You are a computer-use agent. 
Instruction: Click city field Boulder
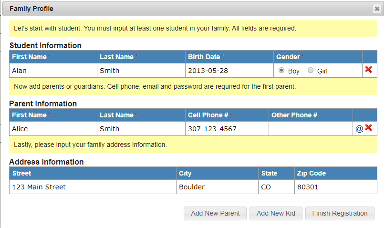217,187
